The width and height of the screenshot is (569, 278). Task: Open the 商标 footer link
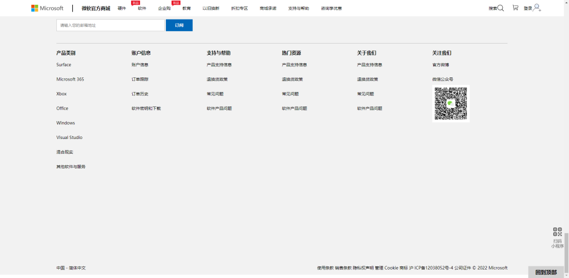coord(404,268)
